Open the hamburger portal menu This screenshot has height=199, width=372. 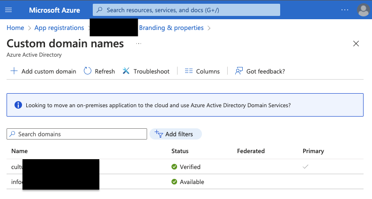[8, 10]
